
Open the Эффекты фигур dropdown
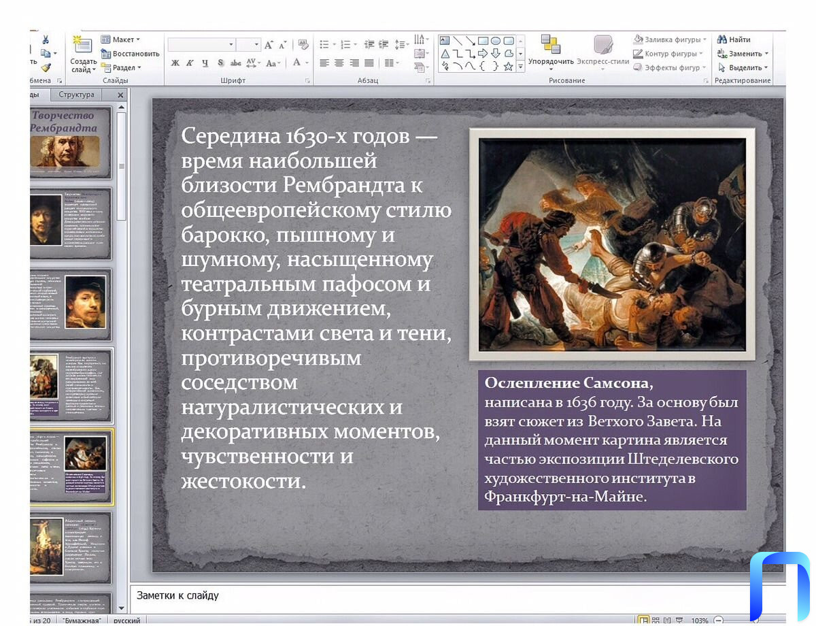[669, 67]
